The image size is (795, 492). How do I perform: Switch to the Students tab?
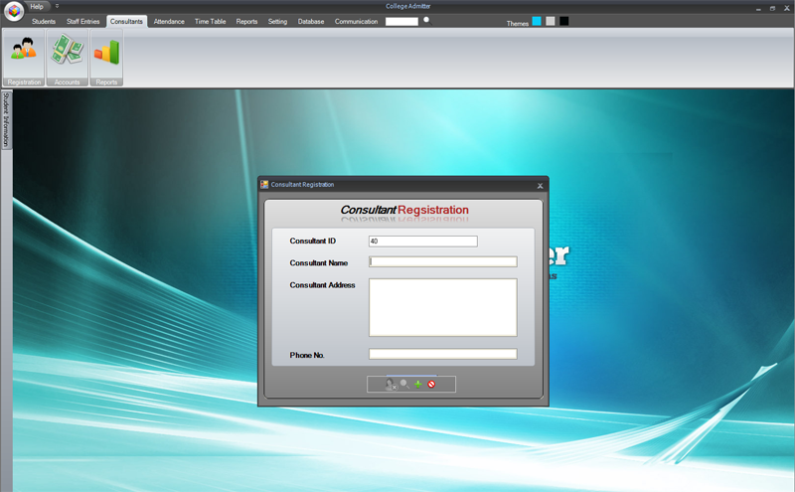44,21
